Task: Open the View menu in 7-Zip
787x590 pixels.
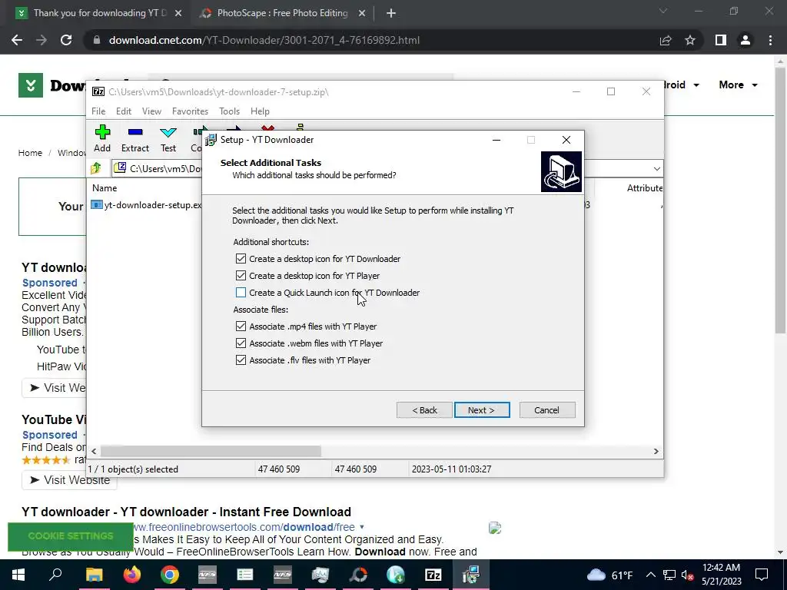Action: 151,111
